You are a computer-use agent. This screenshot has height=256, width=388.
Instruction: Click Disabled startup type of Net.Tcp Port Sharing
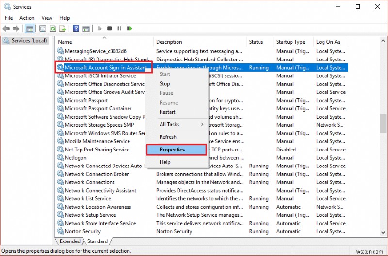286,150
